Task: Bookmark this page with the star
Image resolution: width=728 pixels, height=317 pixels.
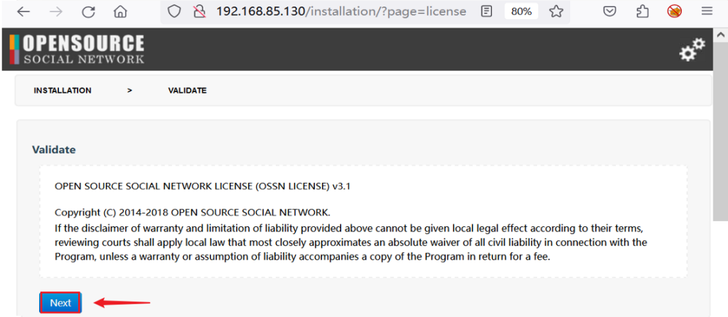Action: point(556,11)
